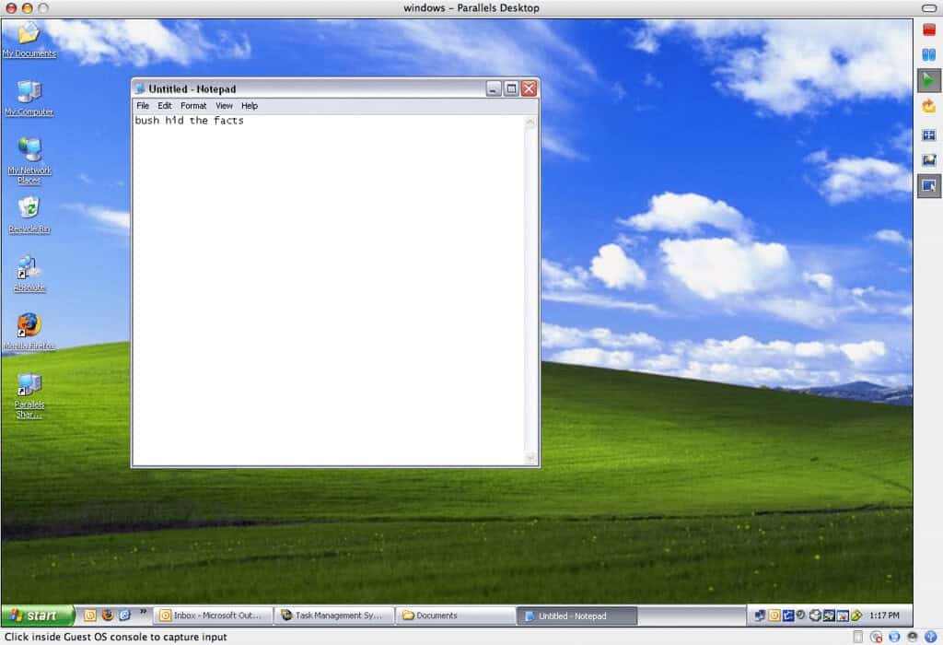Open the My Documents desktop icon

tap(29, 40)
